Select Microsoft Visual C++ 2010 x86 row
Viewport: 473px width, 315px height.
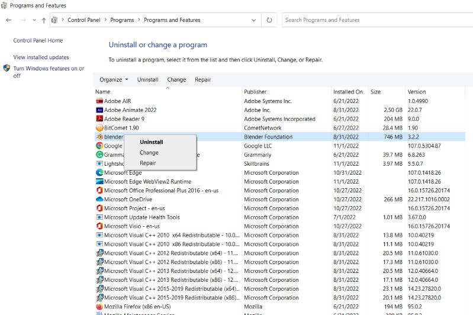[279, 244]
